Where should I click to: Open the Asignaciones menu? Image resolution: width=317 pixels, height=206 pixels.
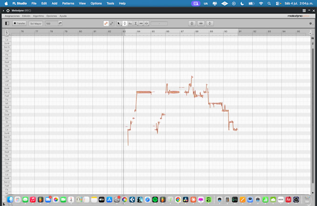[x=12, y=16]
